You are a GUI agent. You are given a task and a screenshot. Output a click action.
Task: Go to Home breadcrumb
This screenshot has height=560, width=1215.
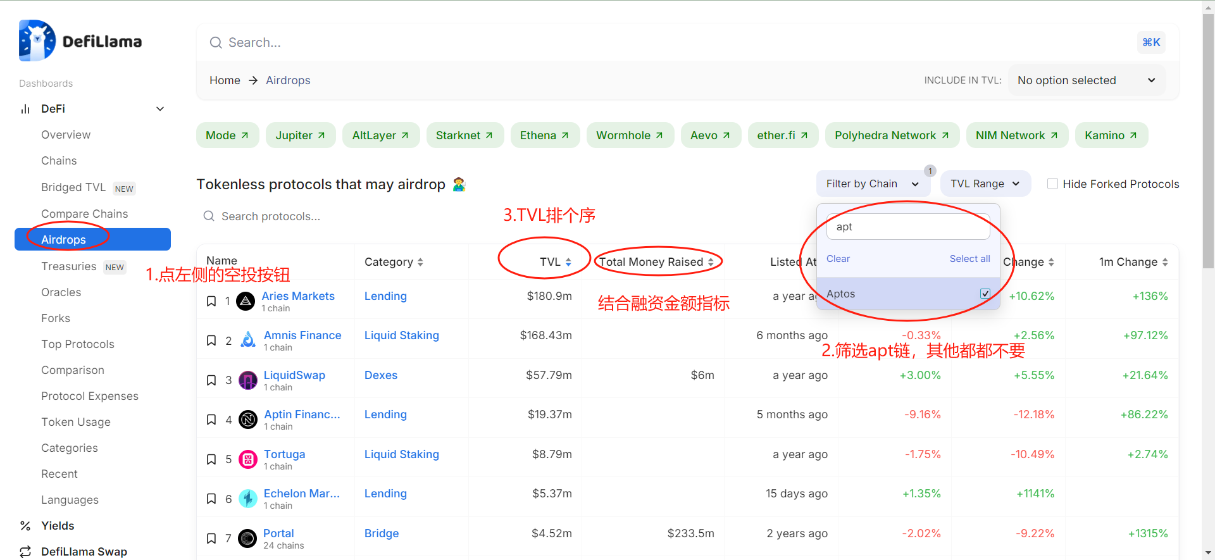point(225,80)
